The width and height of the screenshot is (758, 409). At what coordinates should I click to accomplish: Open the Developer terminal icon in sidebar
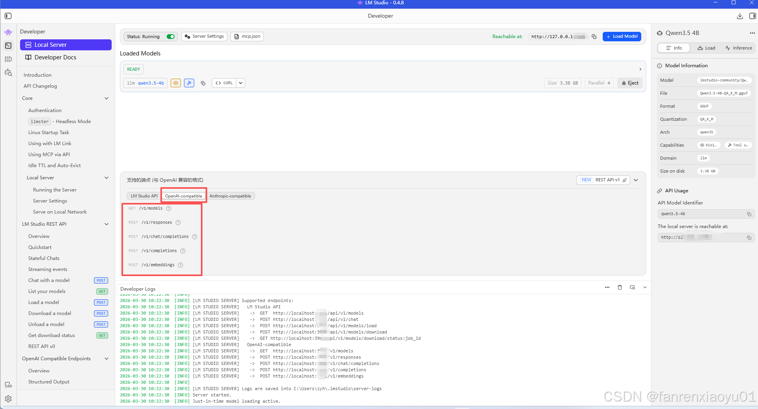coord(8,46)
